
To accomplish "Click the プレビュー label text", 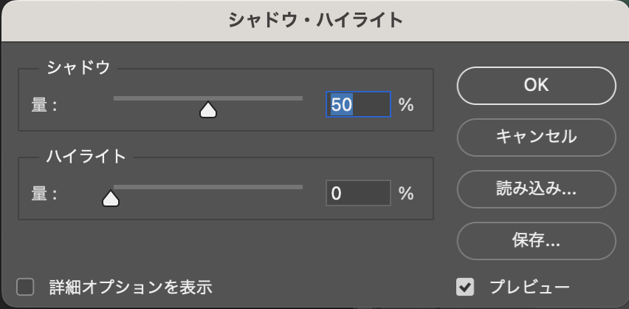I will 529,286.
